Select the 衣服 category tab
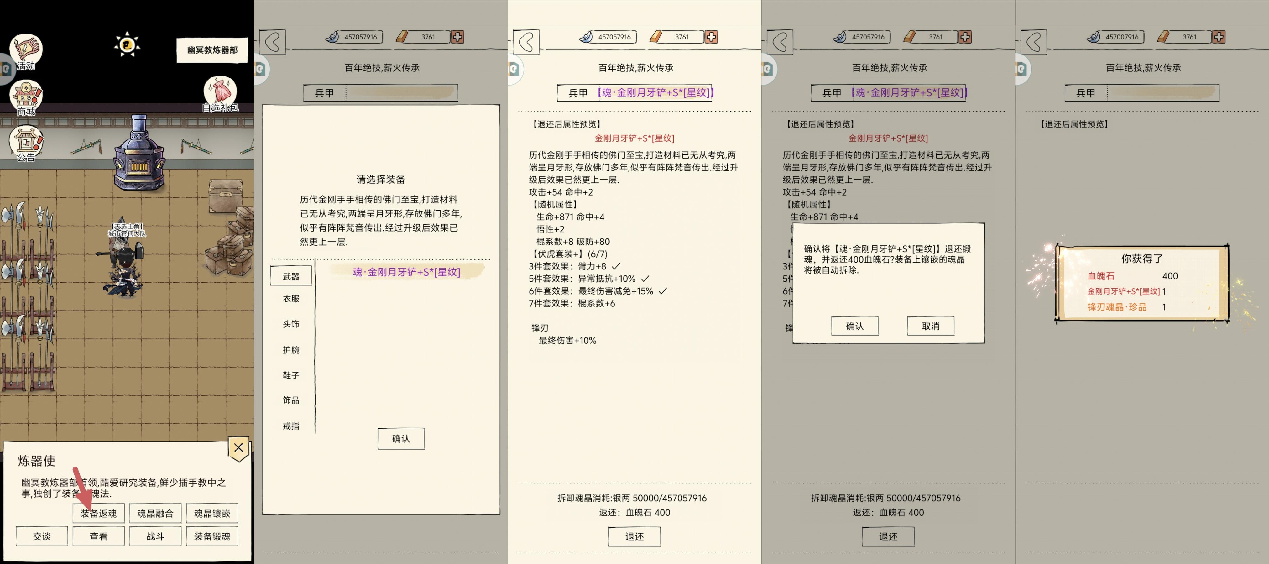This screenshot has width=1269, height=564. click(291, 299)
